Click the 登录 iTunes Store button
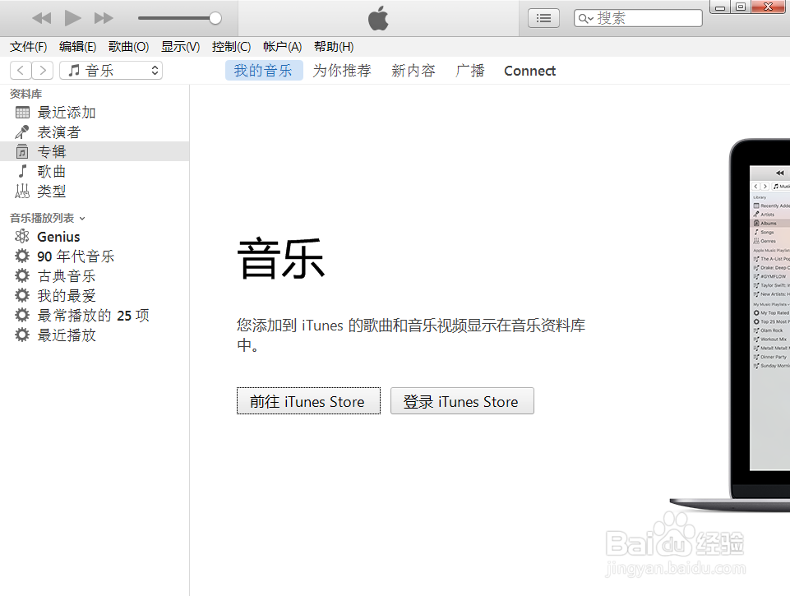790x596 pixels. tap(462, 401)
